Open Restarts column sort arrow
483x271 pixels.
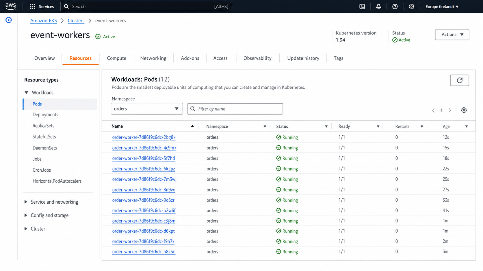422,126
